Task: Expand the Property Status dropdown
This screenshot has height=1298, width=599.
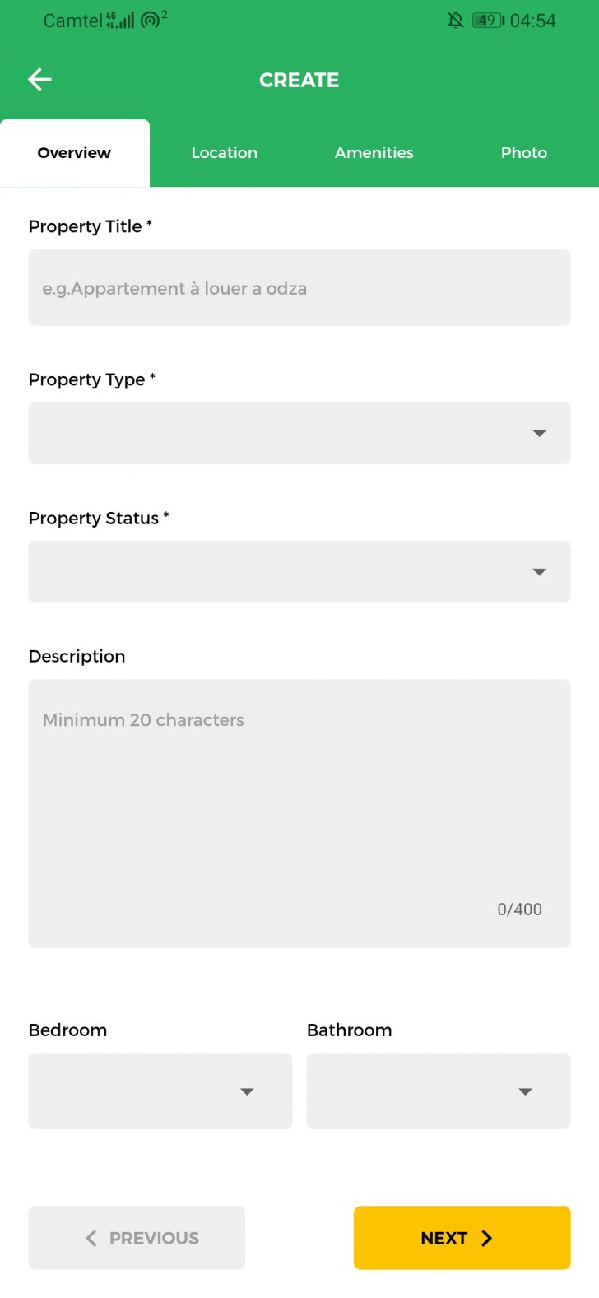Action: click(x=299, y=571)
